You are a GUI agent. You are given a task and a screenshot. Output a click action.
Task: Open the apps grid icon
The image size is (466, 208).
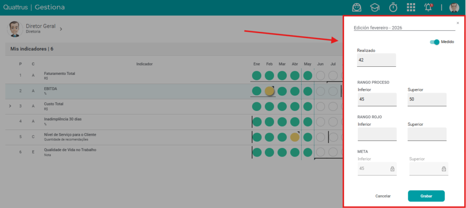coord(411,7)
